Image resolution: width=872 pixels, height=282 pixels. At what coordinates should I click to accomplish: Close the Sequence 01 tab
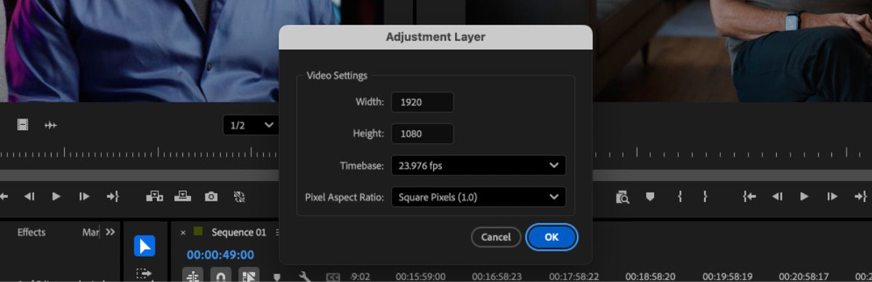183,233
